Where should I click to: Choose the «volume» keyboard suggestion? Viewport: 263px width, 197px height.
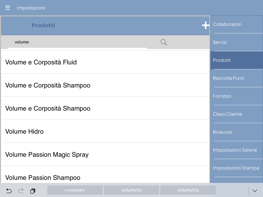click(75, 190)
